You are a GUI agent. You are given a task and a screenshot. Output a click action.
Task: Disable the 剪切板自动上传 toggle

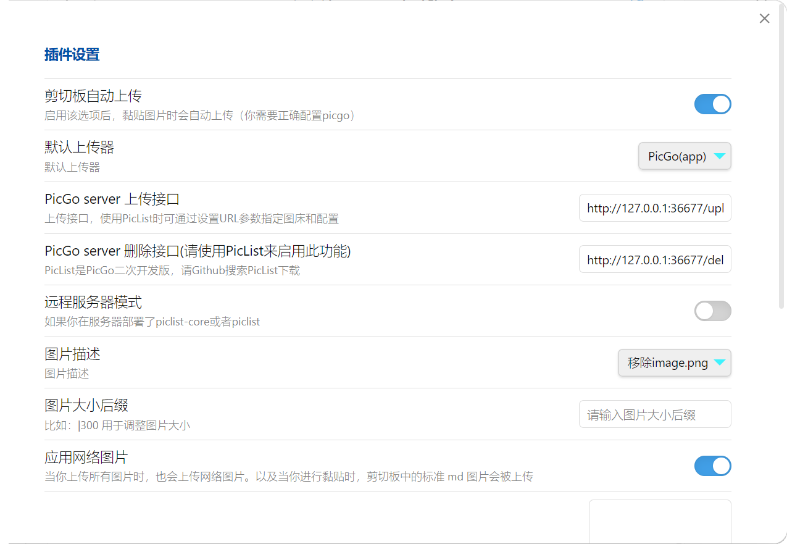712,104
